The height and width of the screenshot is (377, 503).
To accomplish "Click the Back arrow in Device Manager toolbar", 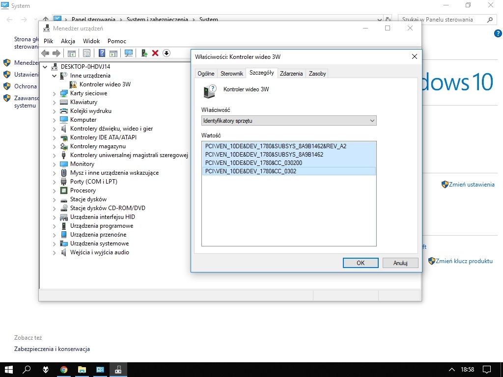I will 45,53.
